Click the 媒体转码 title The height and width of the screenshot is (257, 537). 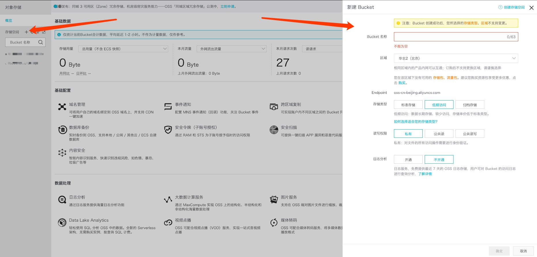(289, 220)
